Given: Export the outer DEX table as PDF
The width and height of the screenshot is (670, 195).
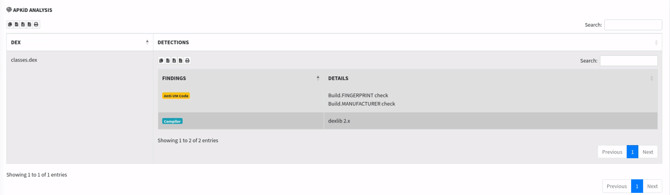Looking at the screenshot, I should pos(30,25).
